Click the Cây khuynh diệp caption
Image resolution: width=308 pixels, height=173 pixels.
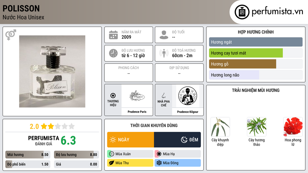pyautogui.click(x=220, y=142)
